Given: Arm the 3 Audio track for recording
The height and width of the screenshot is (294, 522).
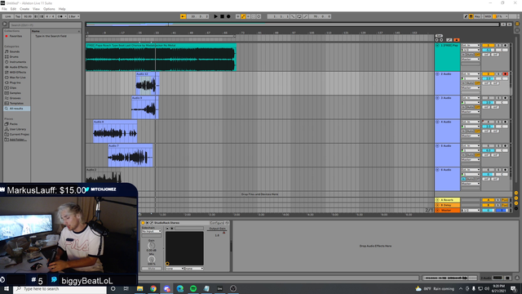Looking at the screenshot, I should 505,98.
